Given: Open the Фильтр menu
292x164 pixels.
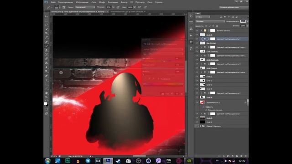Looking at the screenshot, I should tap(124, 2).
